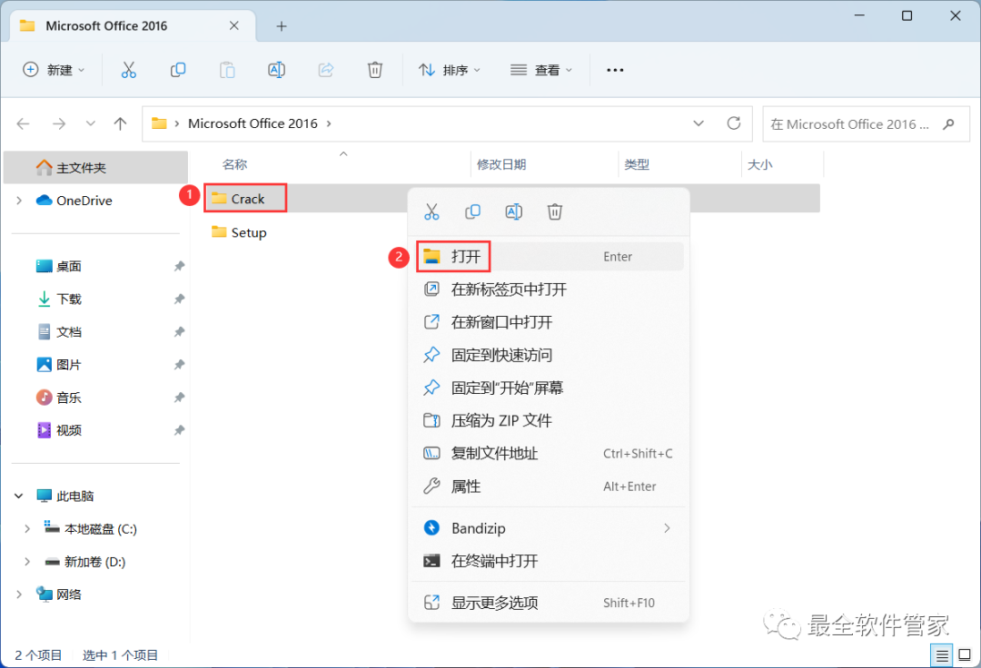Select the Setup folder
The width and height of the screenshot is (981, 668).
click(248, 232)
